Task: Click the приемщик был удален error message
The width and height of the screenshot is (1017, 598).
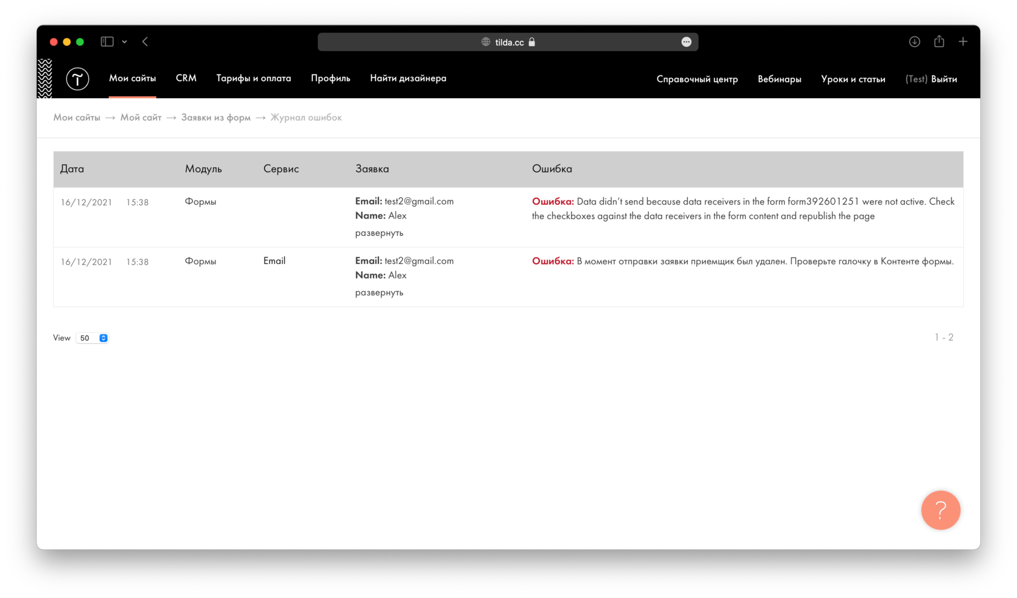Action: pos(743,261)
